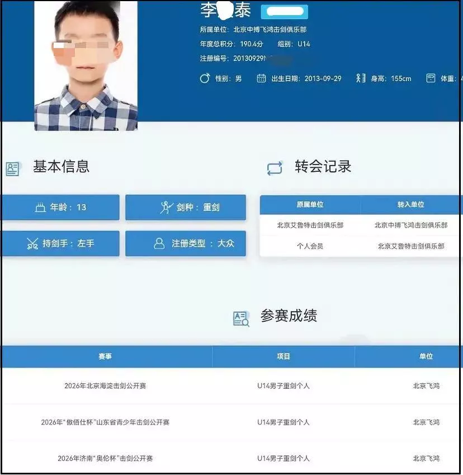Click the cake icon in the 年龄 tile
The width and height of the screenshot is (463, 475).
tap(40, 208)
